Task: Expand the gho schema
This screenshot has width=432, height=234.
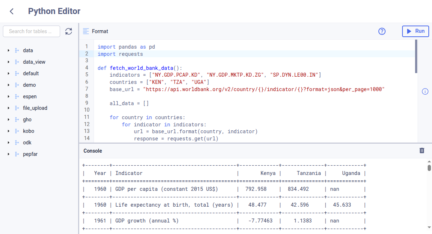Action: click(8, 119)
